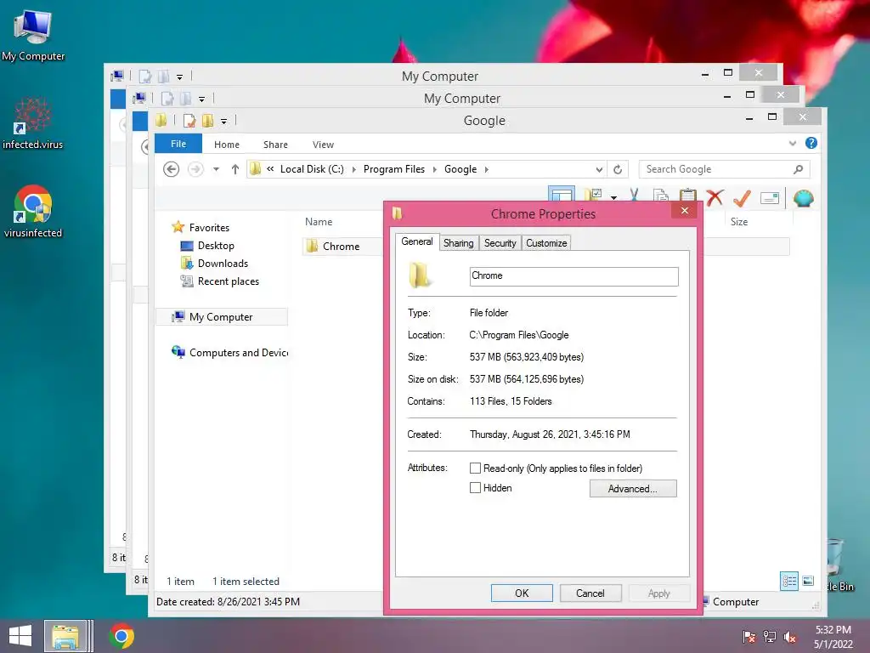The image size is (870, 653).
Task: Click the muted volume tray icon
Action: tap(789, 637)
